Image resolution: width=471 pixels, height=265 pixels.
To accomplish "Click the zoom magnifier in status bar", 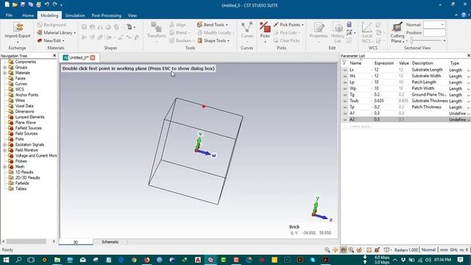I will click(x=327, y=250).
